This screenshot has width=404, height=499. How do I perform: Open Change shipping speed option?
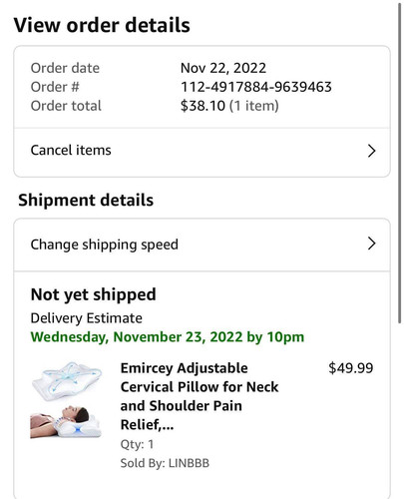[202, 245]
